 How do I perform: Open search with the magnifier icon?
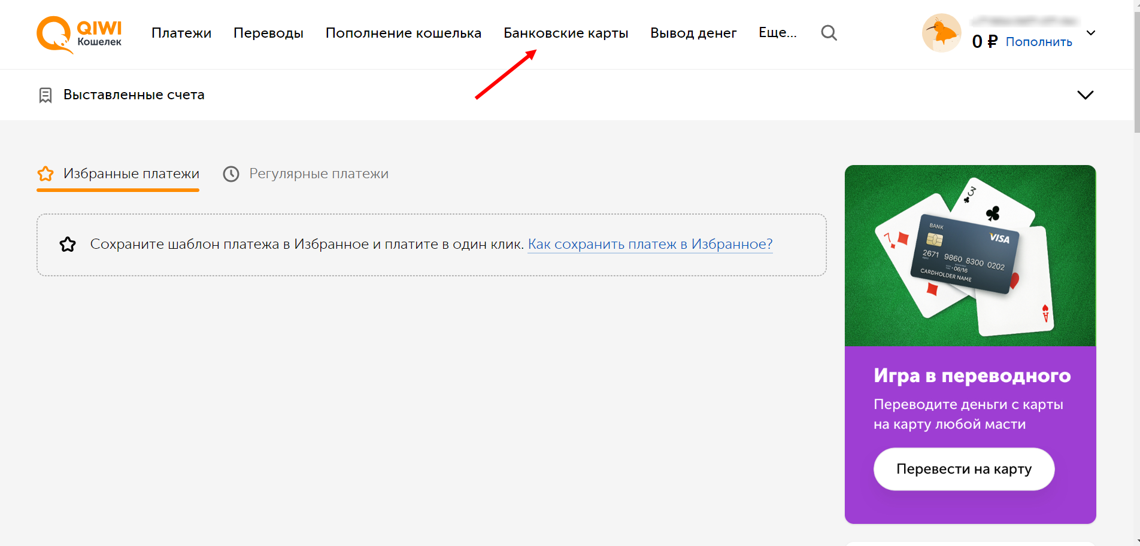[x=829, y=33]
